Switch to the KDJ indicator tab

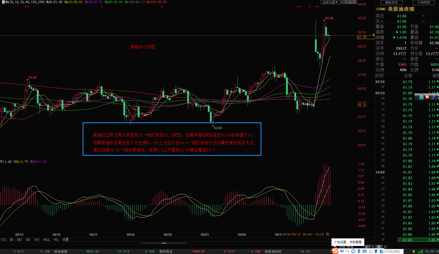(19, 240)
